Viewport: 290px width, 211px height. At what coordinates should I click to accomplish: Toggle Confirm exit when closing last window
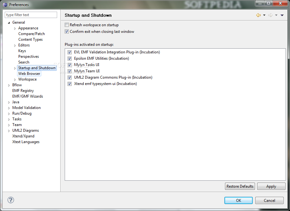click(x=67, y=32)
